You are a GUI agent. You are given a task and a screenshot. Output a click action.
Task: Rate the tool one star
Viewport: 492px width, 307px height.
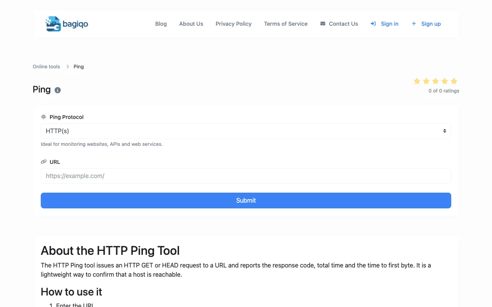click(x=417, y=81)
